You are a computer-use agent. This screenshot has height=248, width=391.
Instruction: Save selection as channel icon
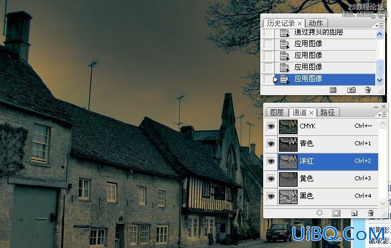pos(336,213)
